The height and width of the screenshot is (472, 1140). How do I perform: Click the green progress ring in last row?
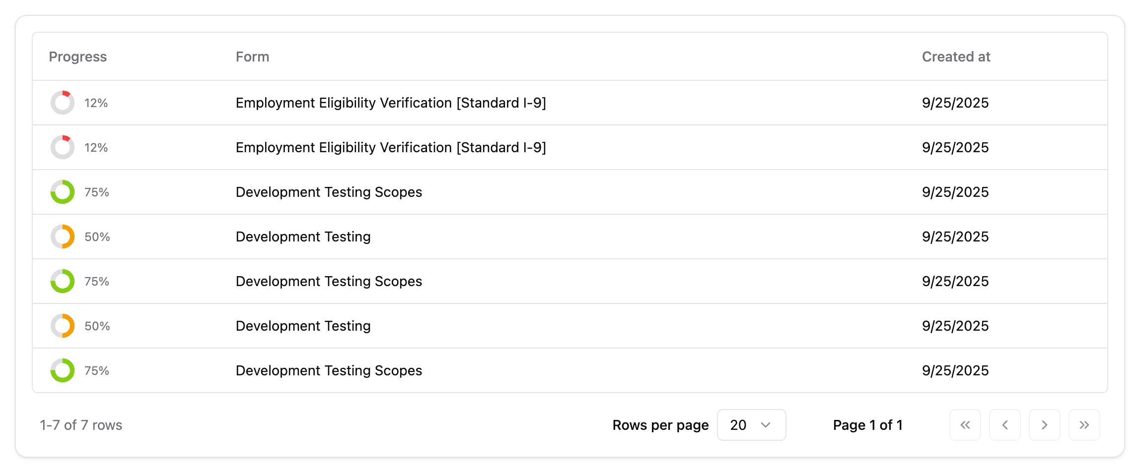pyautogui.click(x=63, y=370)
